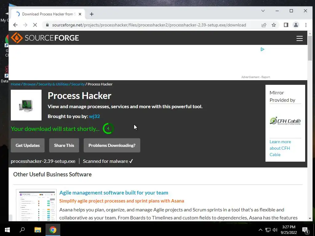Click the address bar URL
This screenshot has width=315, height=236.
pos(149,25)
